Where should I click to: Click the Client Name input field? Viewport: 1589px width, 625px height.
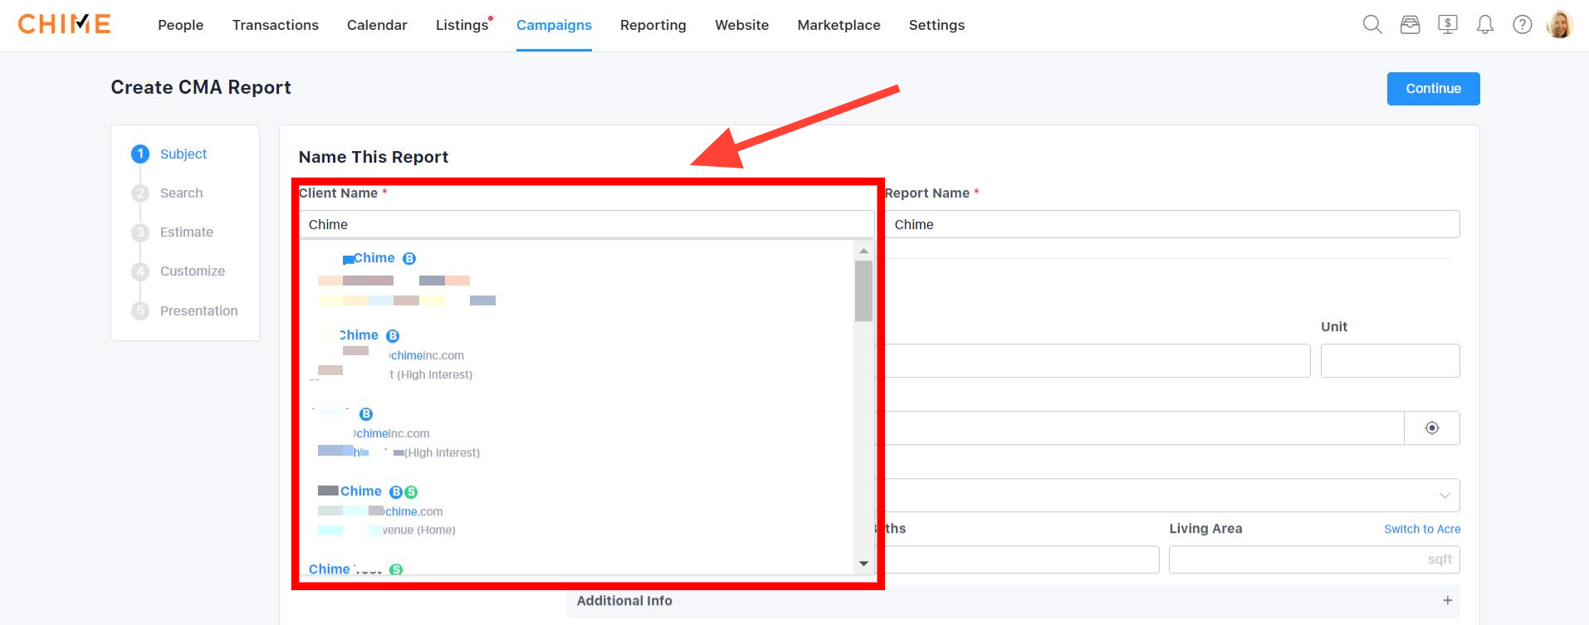585,225
